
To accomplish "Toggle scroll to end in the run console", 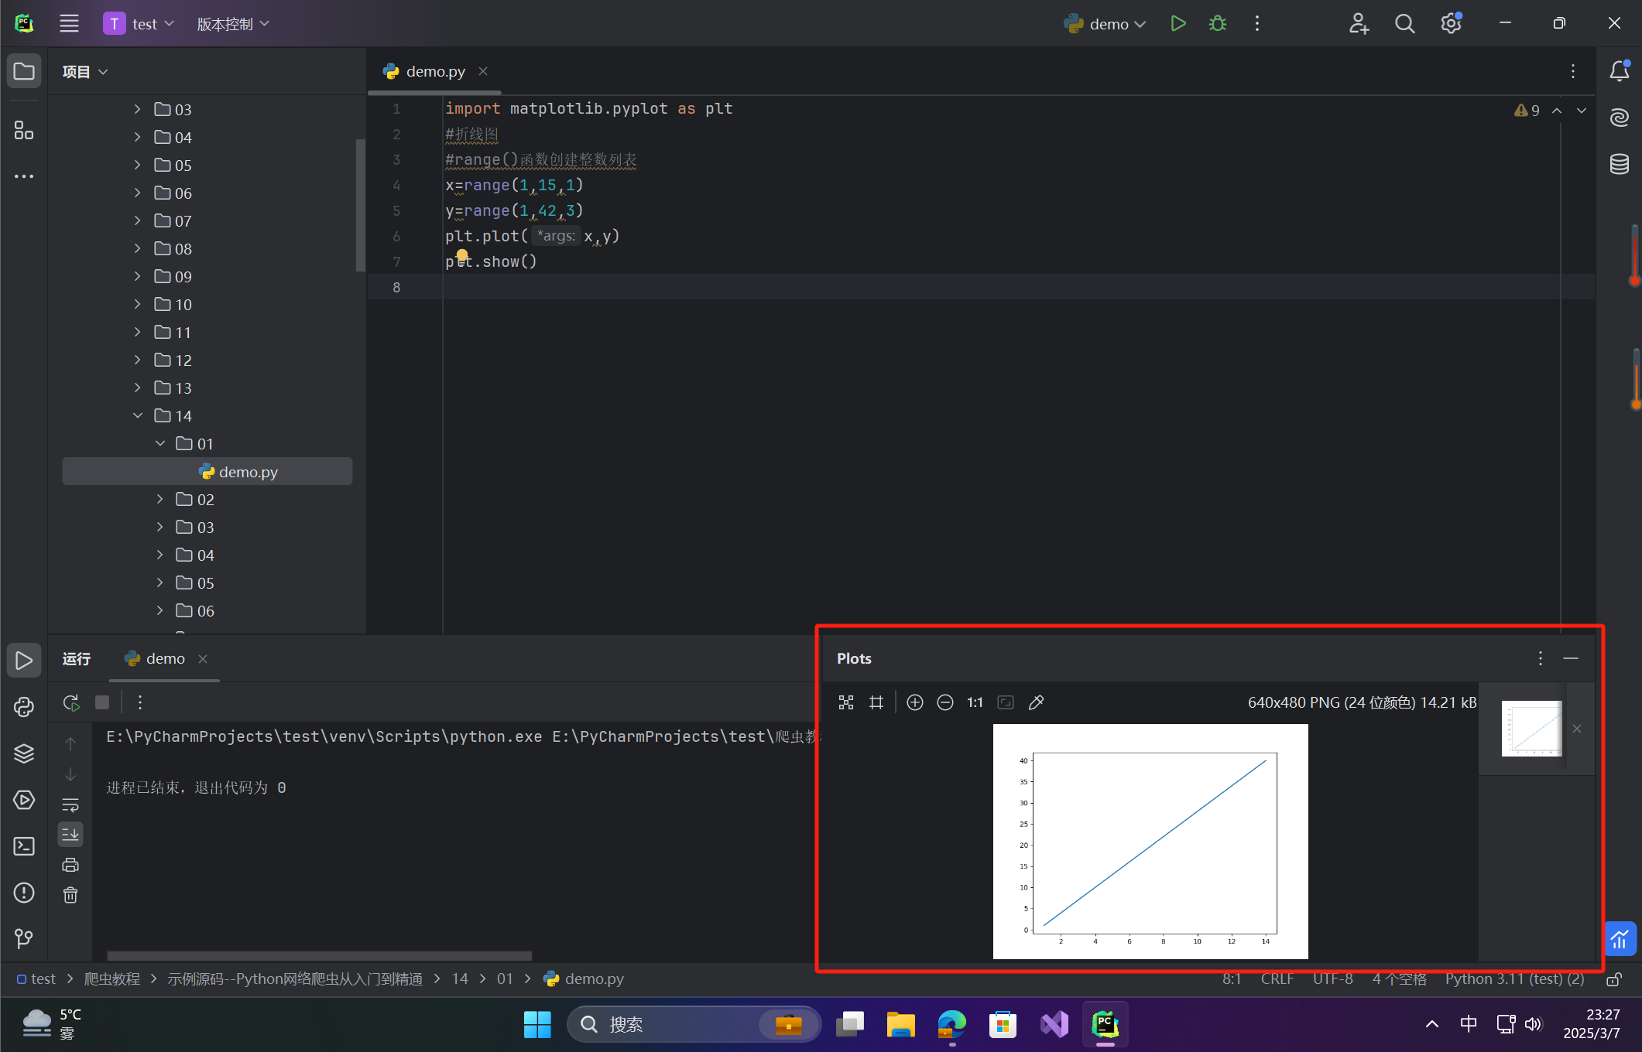I will [x=70, y=834].
